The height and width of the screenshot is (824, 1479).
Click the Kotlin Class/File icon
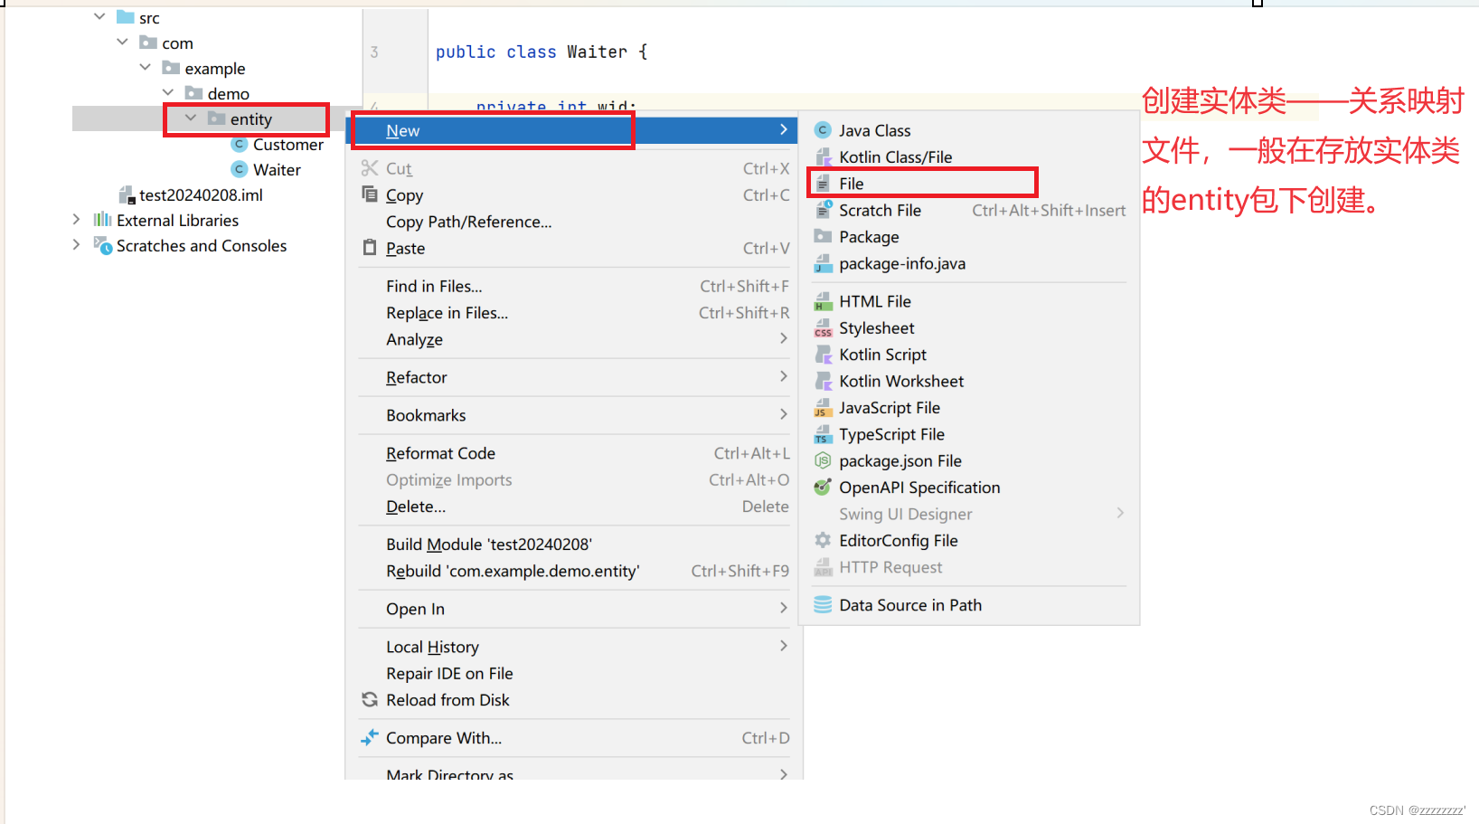point(823,157)
